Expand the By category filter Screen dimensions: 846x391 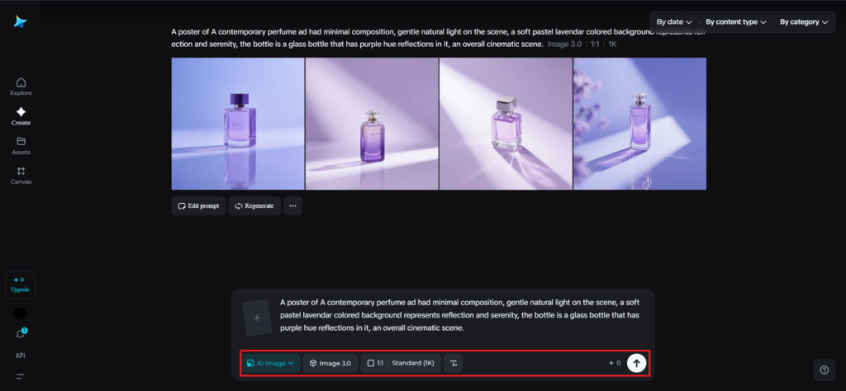[803, 22]
